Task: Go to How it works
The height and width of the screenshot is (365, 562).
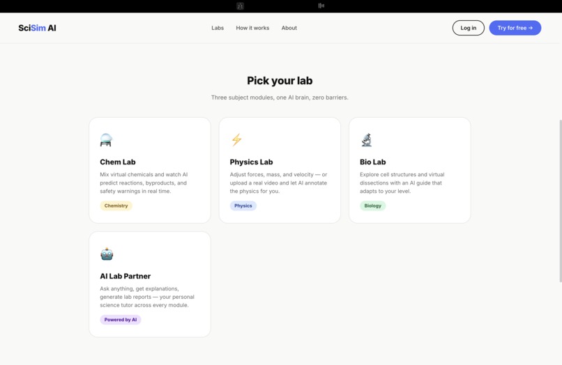Action: [x=252, y=28]
